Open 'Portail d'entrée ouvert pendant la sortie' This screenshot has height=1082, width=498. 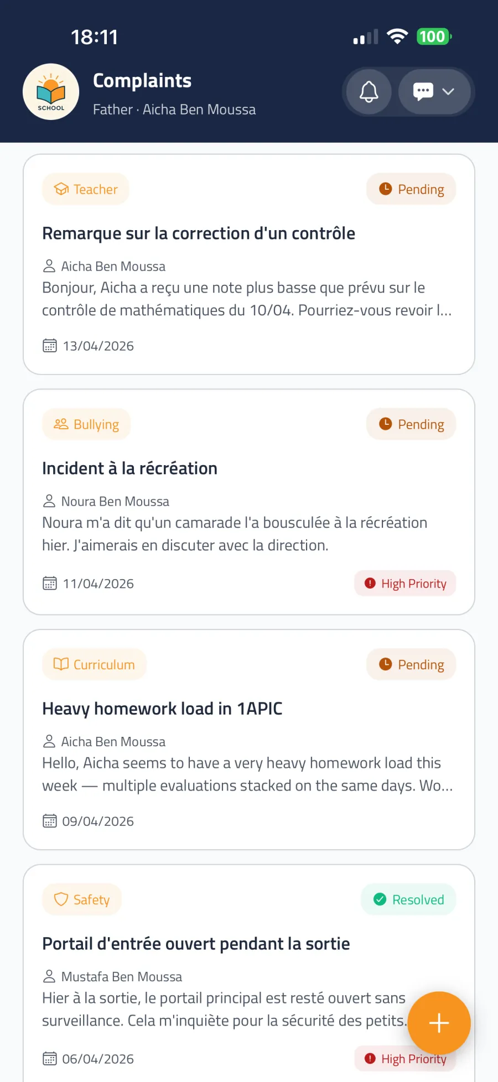tap(196, 944)
